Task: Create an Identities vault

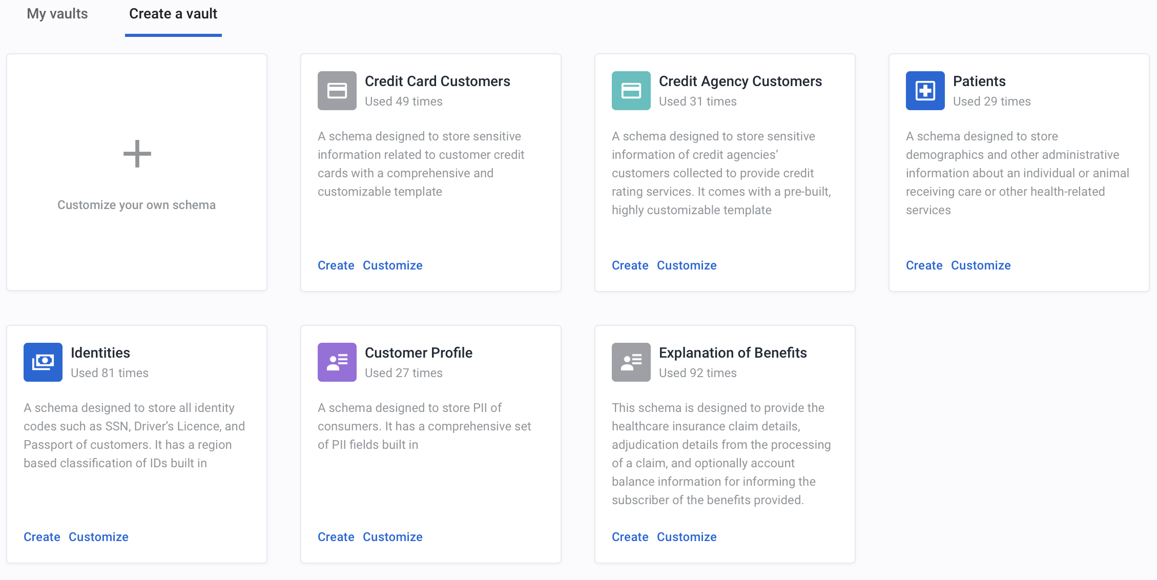Action: (42, 537)
